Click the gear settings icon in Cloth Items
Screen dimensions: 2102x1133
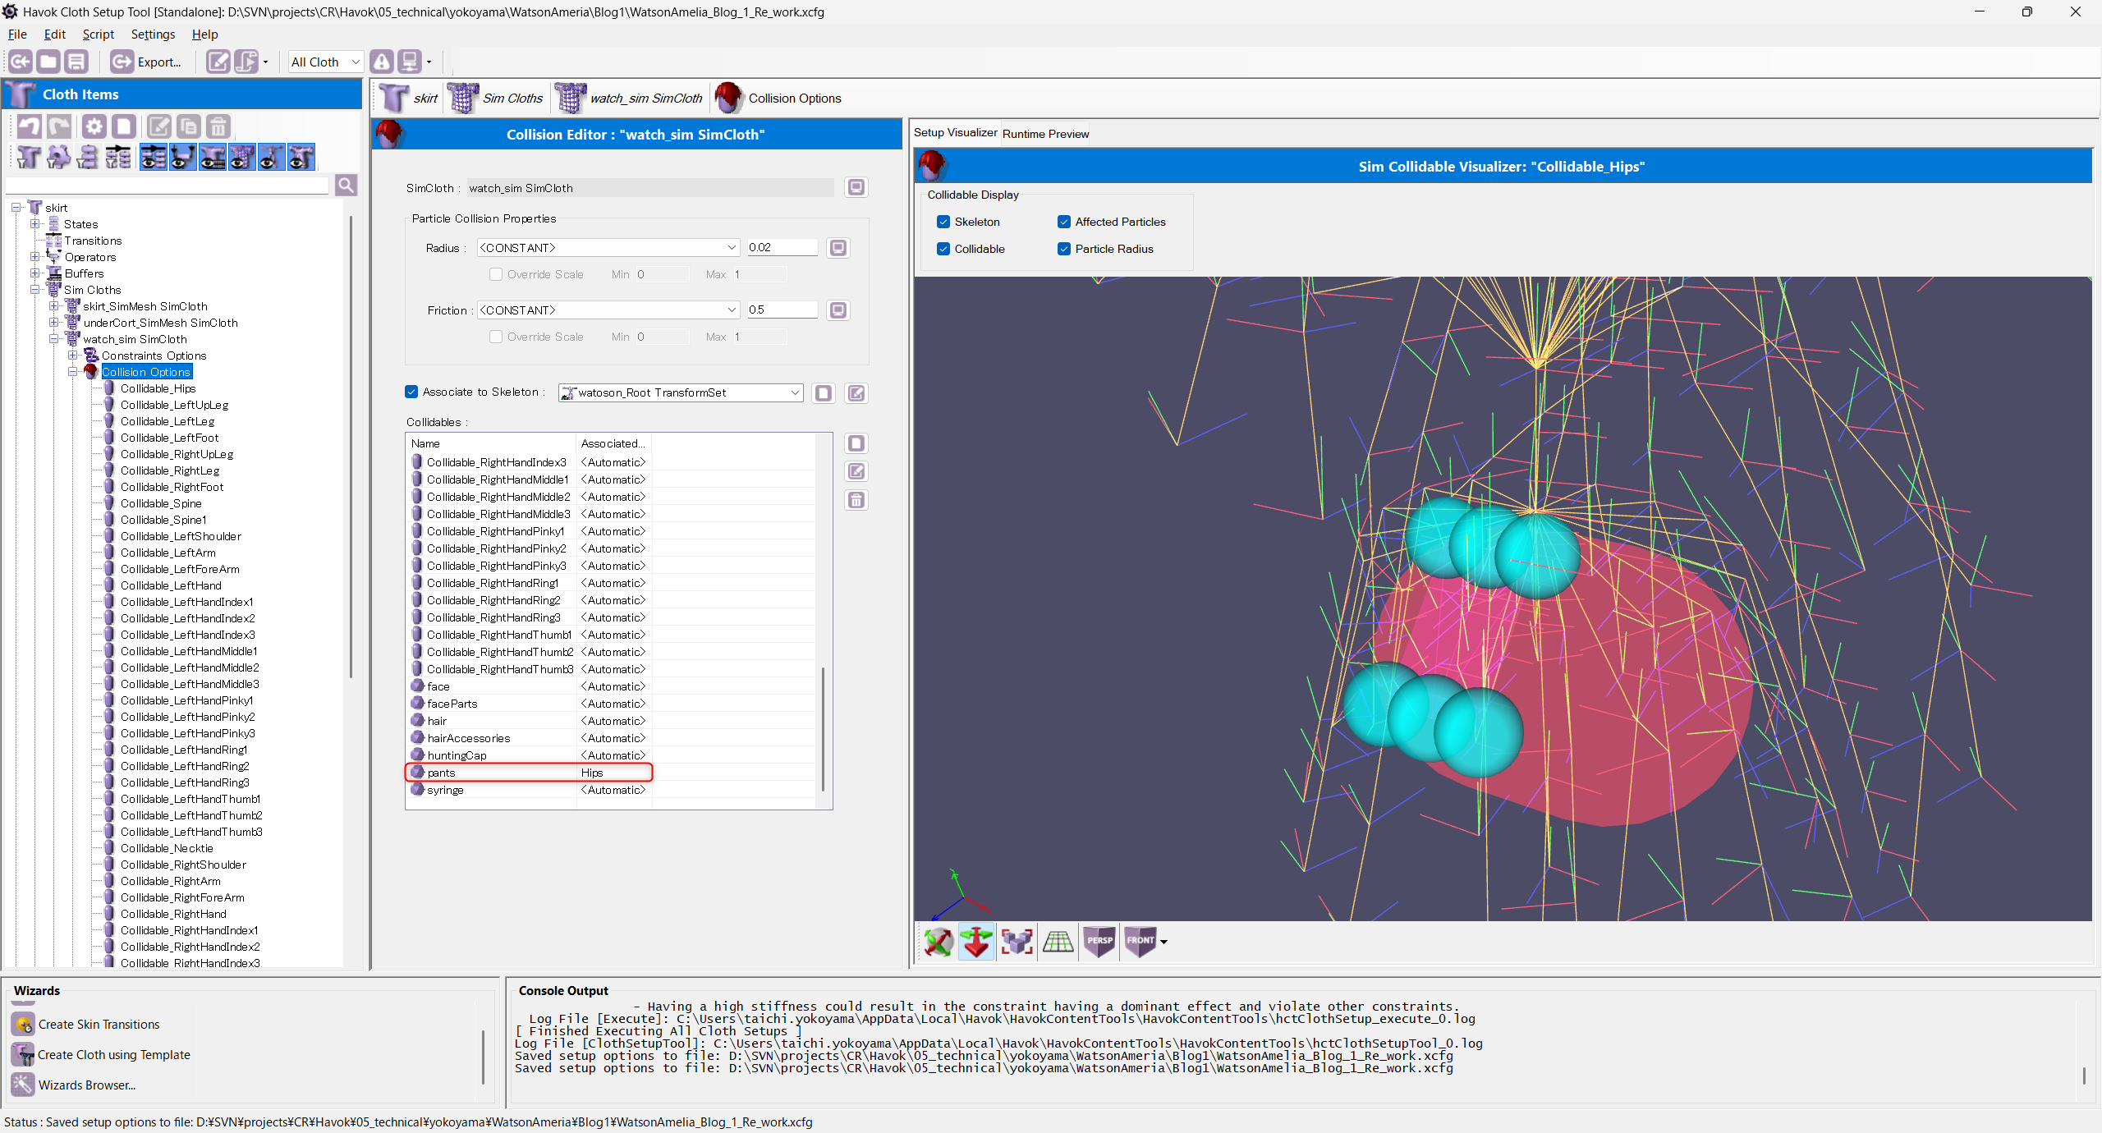tap(94, 126)
